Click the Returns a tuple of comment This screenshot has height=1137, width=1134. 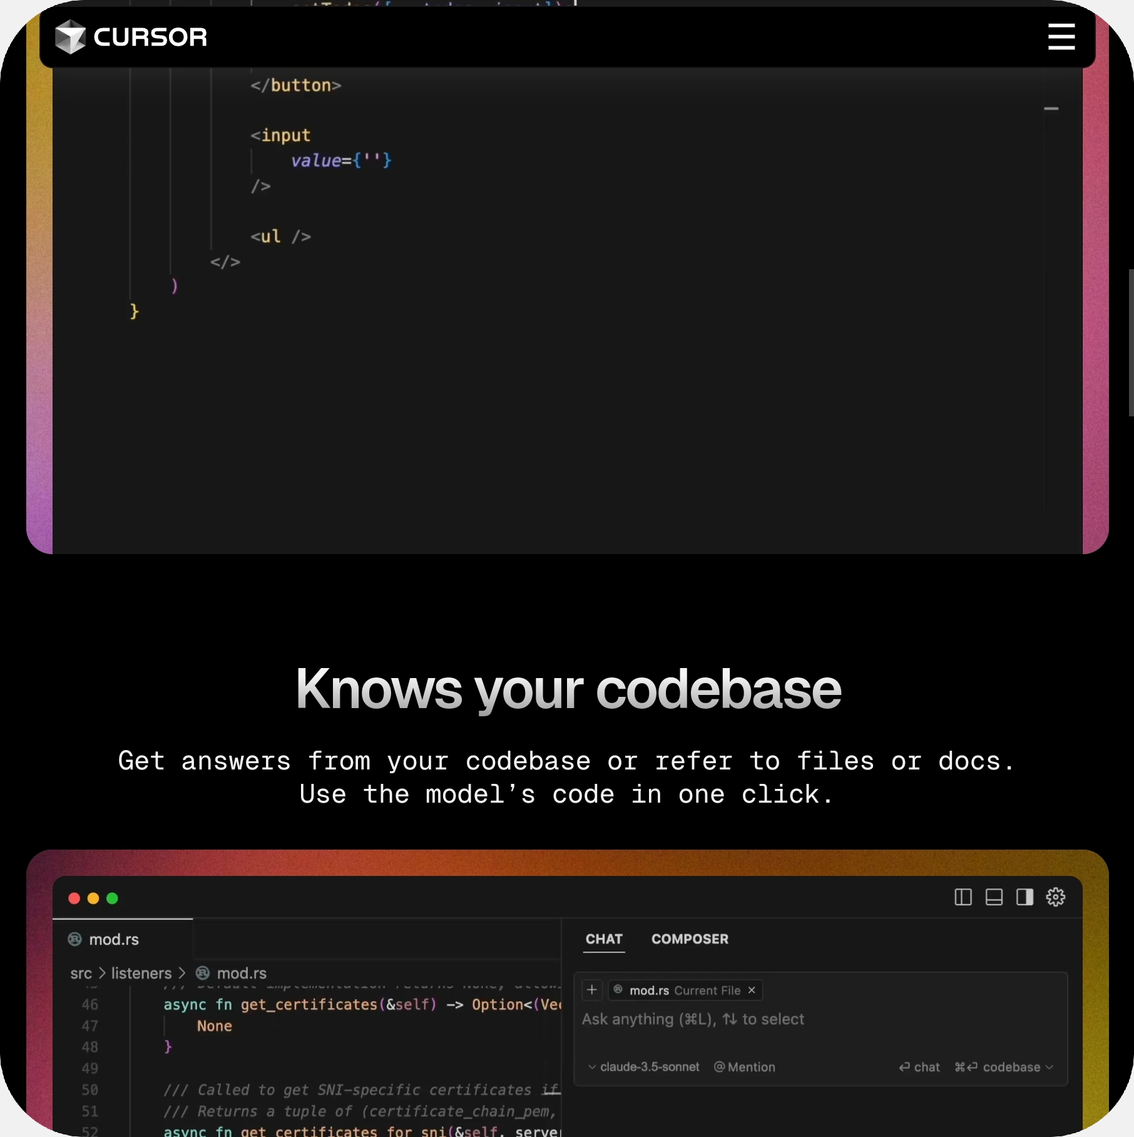[x=360, y=1111]
